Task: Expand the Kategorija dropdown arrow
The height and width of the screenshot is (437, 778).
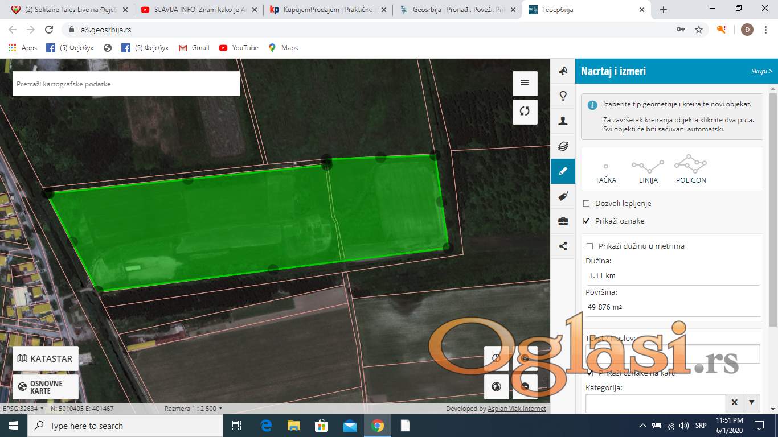Action: click(x=751, y=403)
